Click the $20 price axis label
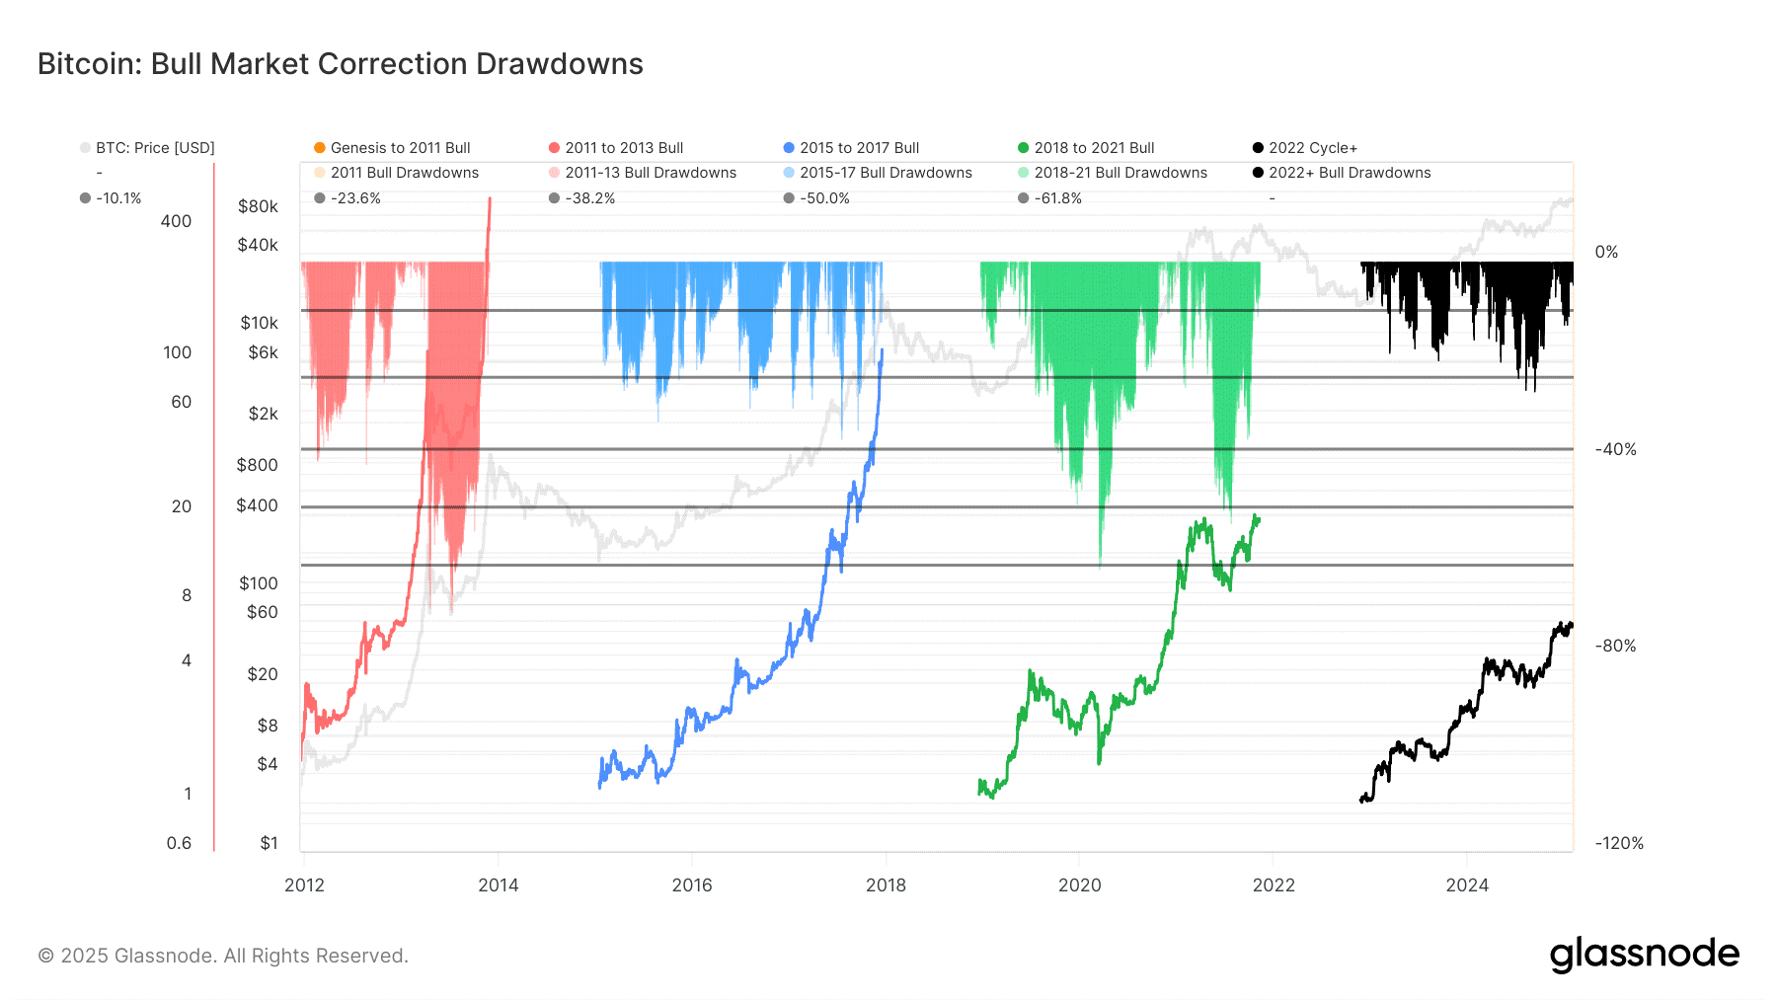 (263, 674)
